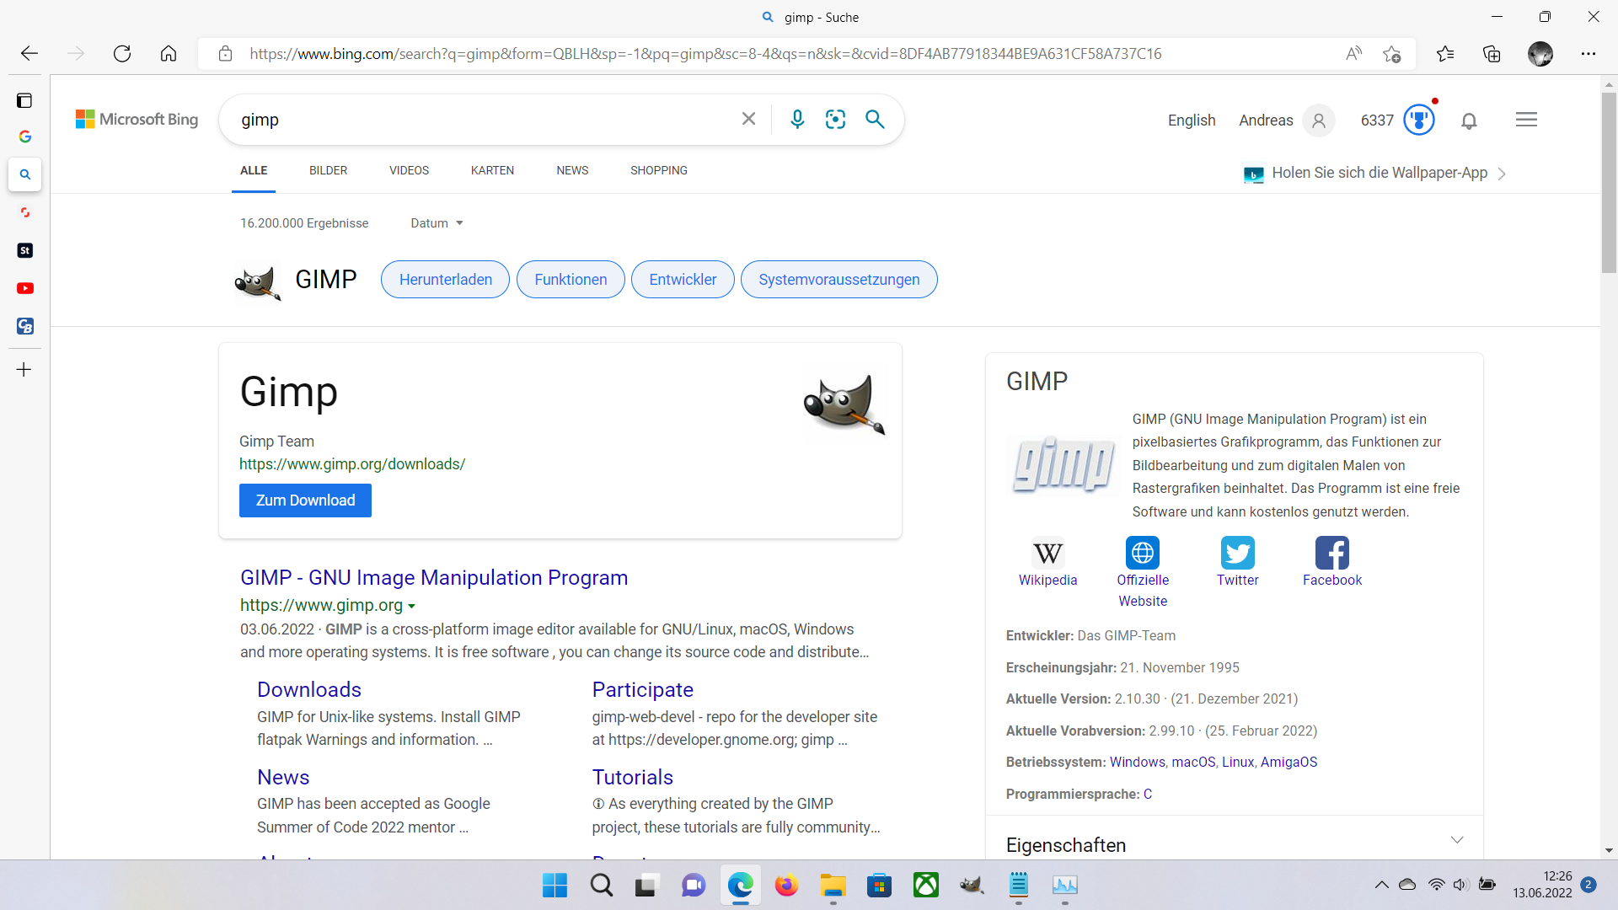Open the Tutorials sitelink

[632, 777]
